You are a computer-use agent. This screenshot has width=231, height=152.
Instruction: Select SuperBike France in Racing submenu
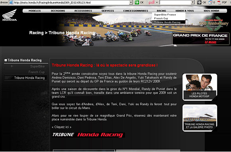click(168, 15)
